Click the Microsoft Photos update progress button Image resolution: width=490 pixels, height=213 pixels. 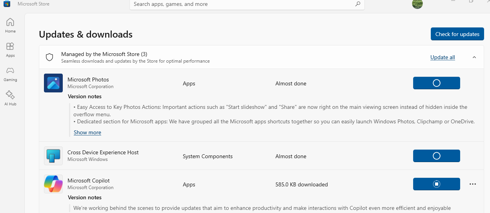tap(437, 83)
